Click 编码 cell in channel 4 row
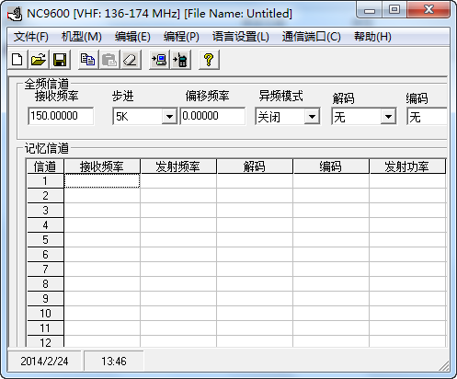 [x=331, y=225]
